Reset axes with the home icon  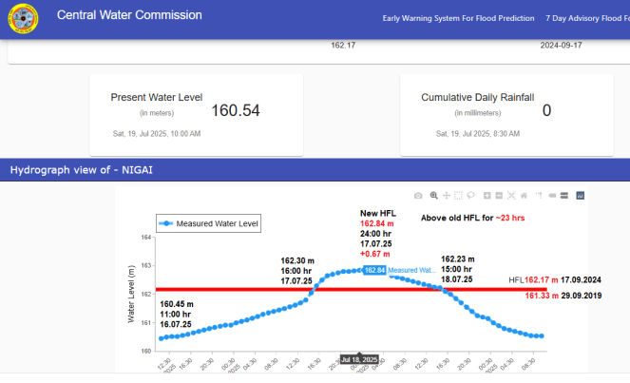[x=524, y=196]
